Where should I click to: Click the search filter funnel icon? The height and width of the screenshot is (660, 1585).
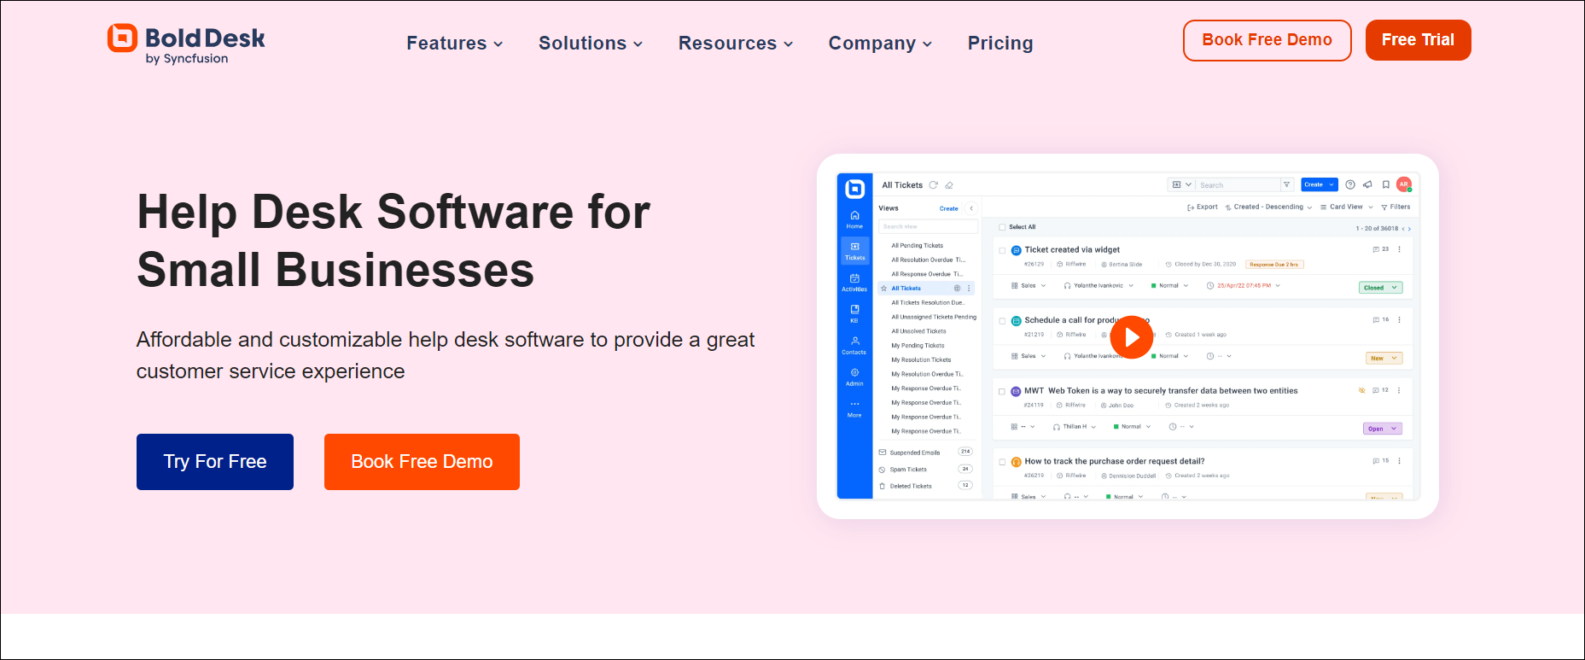[x=1287, y=184]
